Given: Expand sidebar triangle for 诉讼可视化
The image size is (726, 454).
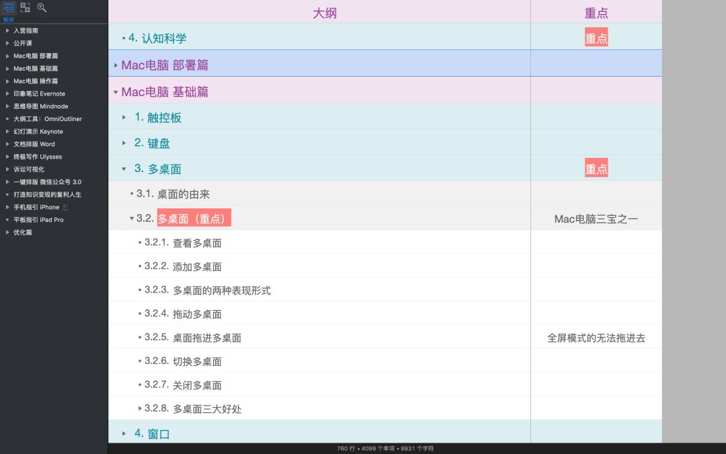Looking at the screenshot, I should (x=7, y=169).
